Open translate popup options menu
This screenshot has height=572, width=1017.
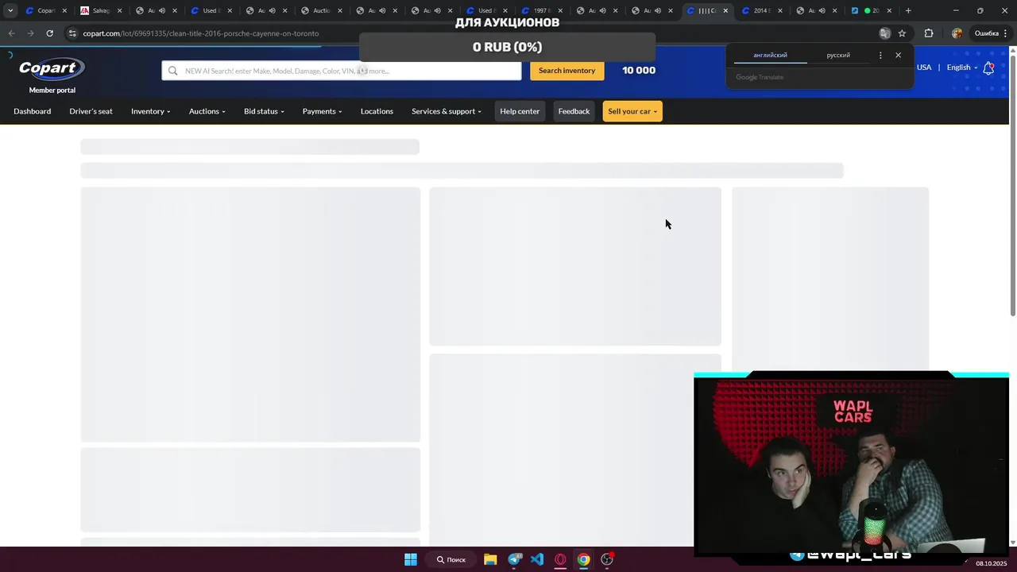point(880,56)
